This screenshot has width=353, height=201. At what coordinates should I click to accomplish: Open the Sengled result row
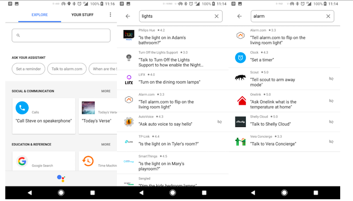coord(173,181)
